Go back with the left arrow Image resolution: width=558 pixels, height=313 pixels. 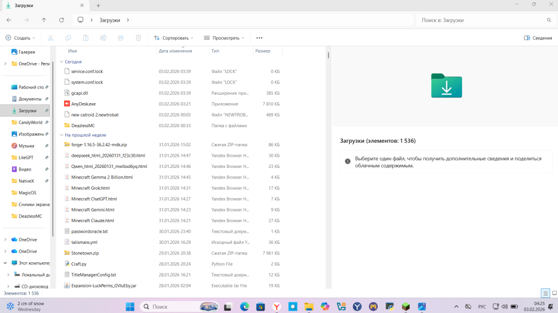click(x=9, y=20)
